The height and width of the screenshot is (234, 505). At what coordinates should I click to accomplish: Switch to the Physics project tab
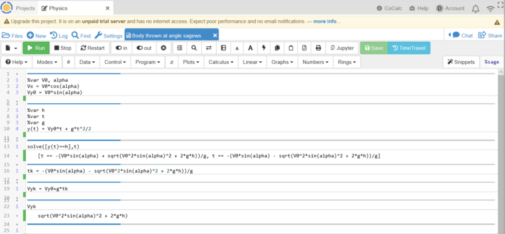coord(55,8)
